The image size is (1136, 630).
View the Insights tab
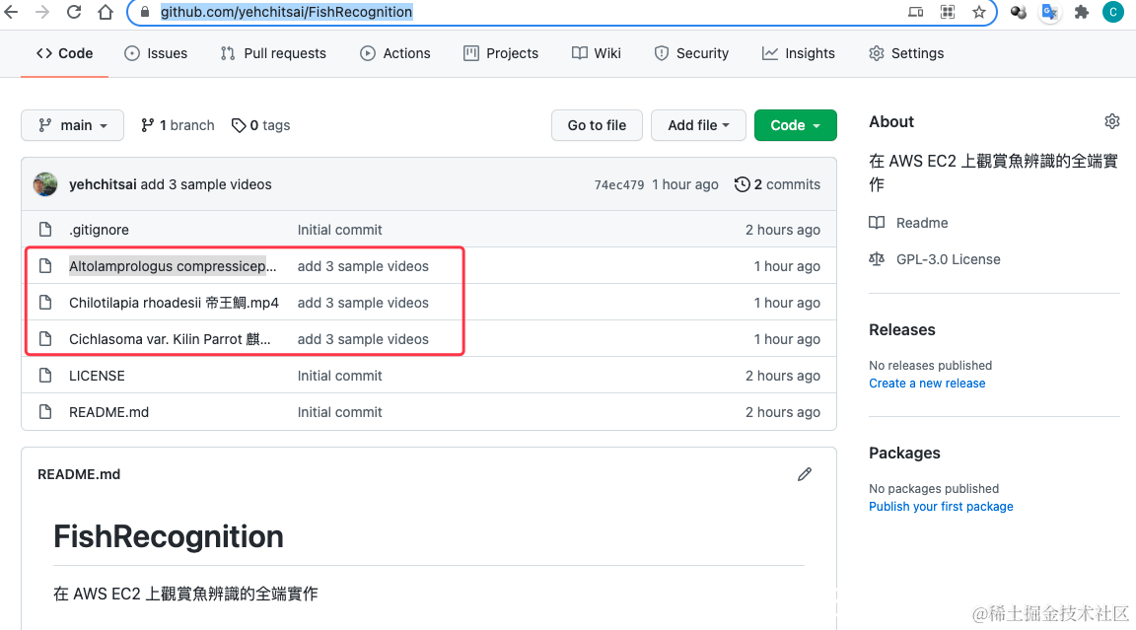pos(799,53)
